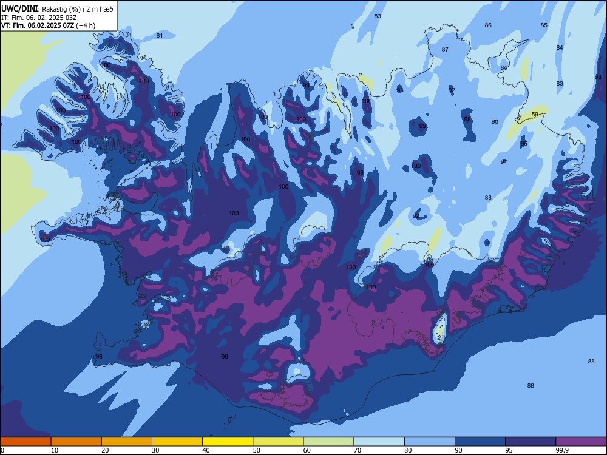Click the 59 humidity value on the map
This screenshot has height=455, width=607.
coord(535,115)
